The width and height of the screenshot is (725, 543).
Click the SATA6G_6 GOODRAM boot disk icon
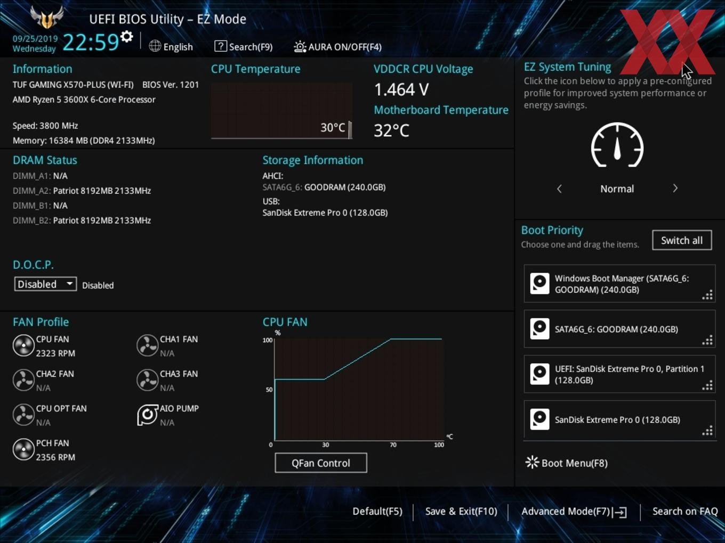[x=539, y=328]
